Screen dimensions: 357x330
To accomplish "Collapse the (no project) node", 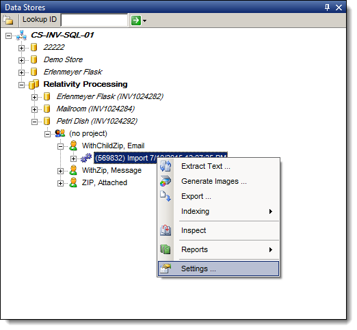I will pos(47,134).
